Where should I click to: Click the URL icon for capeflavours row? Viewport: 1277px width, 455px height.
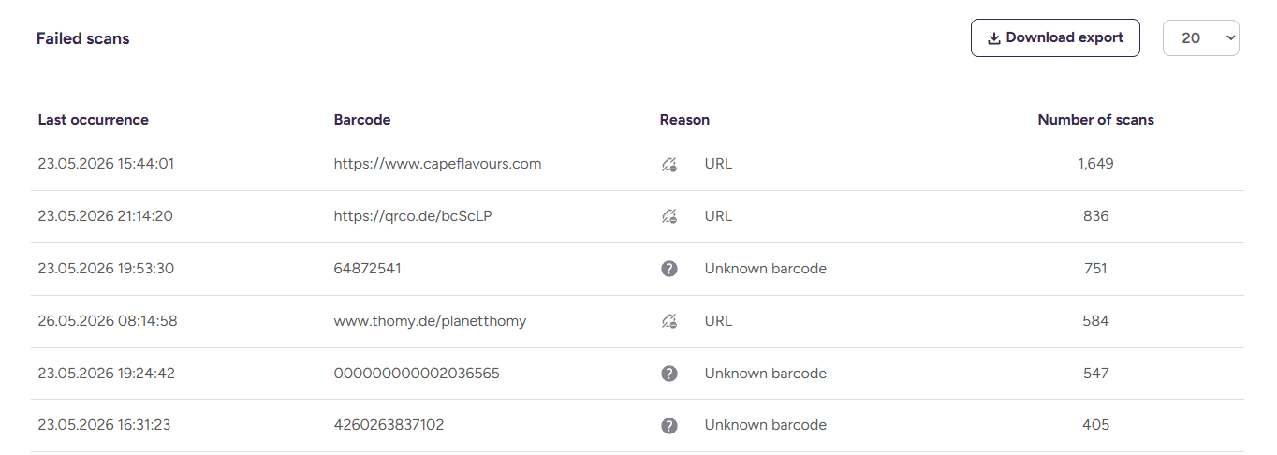668,164
